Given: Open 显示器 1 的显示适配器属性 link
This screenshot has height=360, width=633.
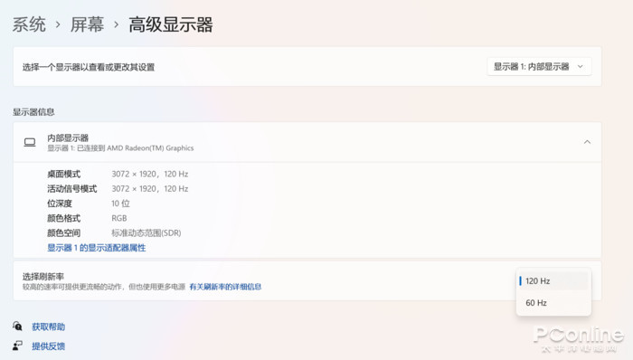Looking at the screenshot, I should coord(97,248).
